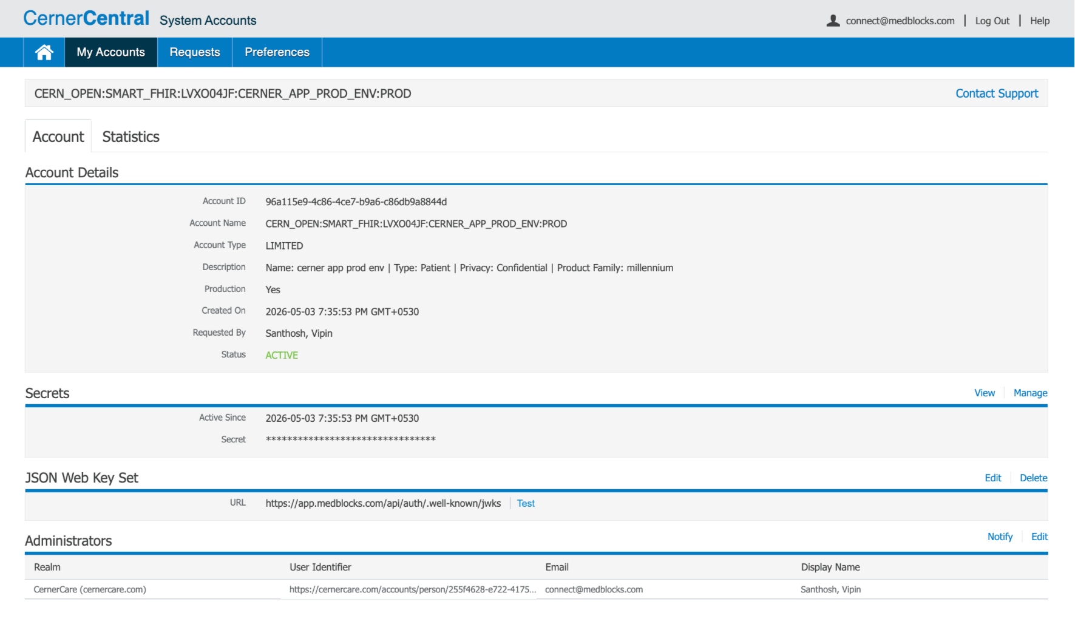This screenshot has width=1075, height=627.
Task: Switch to the Statistics tab
Action: point(131,137)
